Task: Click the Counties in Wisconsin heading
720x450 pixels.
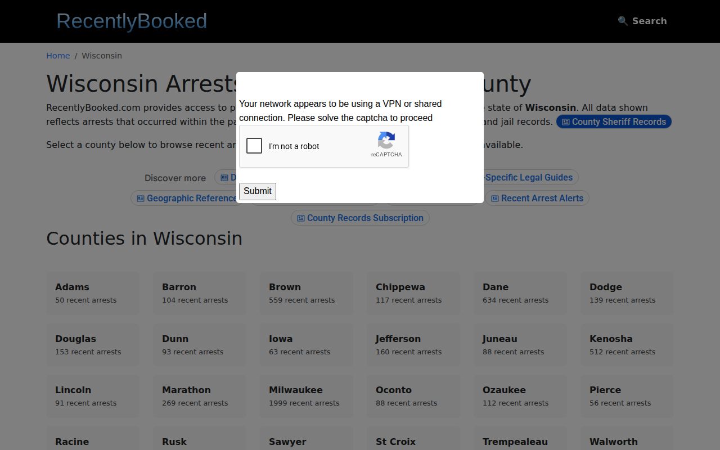Action: coord(144,238)
